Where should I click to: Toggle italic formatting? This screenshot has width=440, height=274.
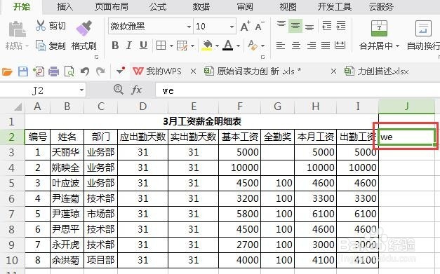pyautogui.click(x=129, y=46)
